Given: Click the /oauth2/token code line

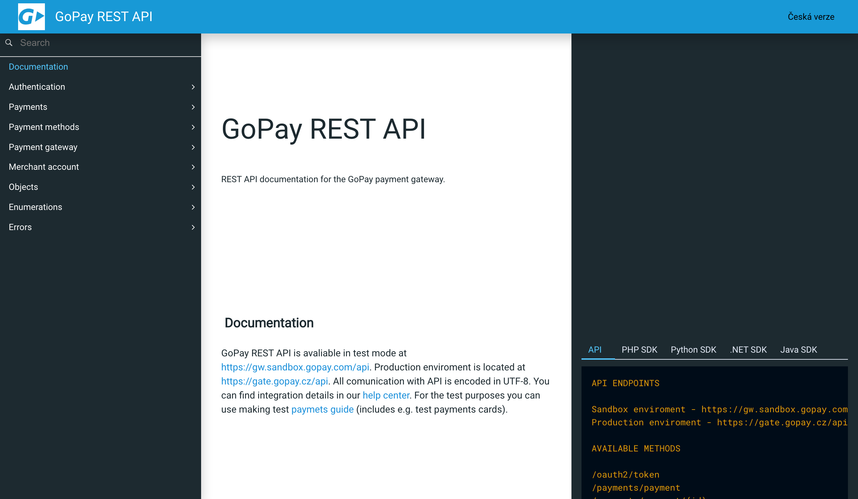Looking at the screenshot, I should coord(625,475).
